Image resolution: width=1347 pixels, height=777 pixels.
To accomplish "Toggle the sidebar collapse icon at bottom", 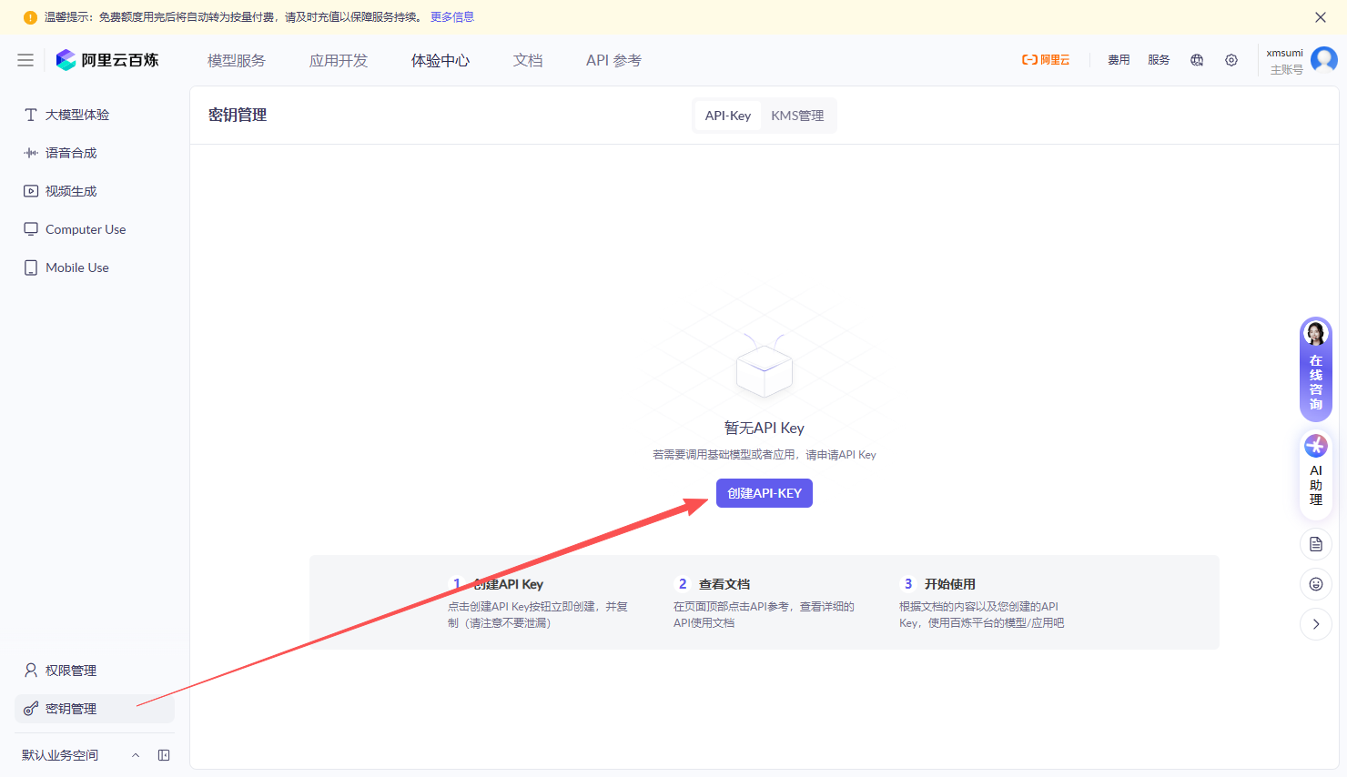I will click(164, 755).
